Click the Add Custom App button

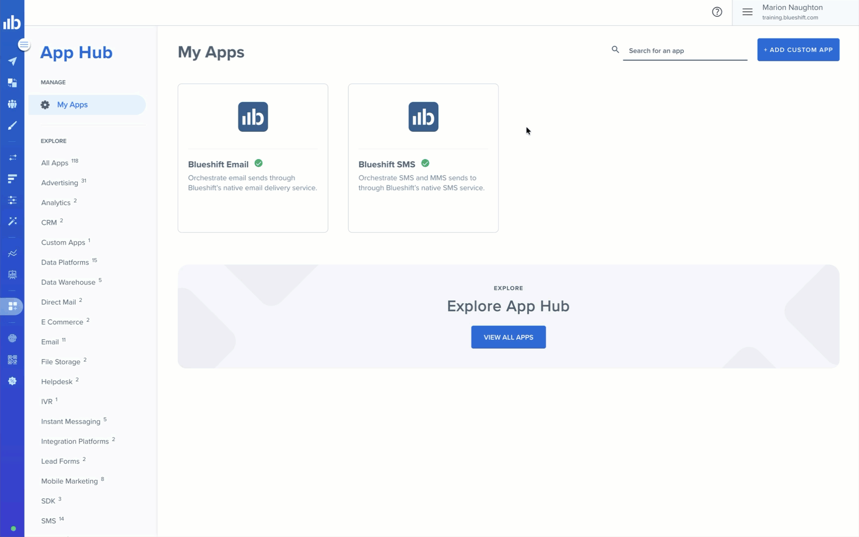[798, 50]
